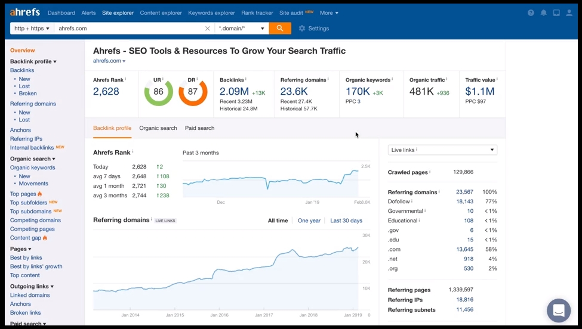Click Educational domains count 108
582x329 pixels.
click(469, 221)
